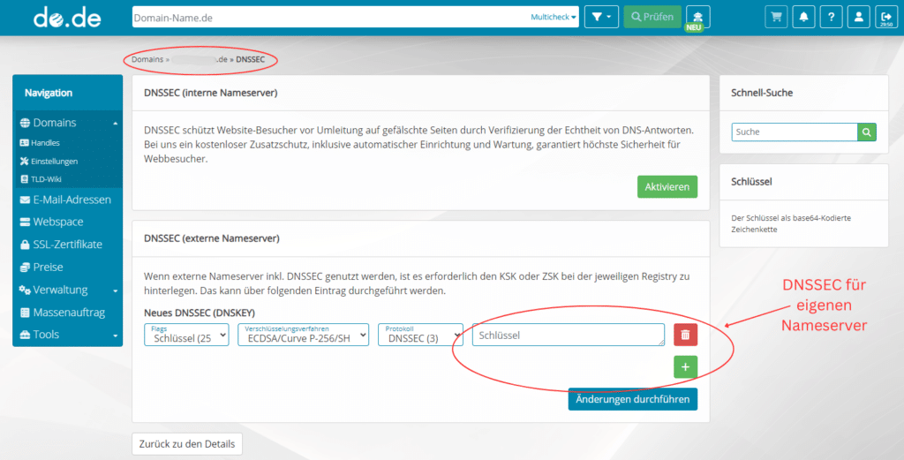Click the red trash delete key button

(x=685, y=335)
